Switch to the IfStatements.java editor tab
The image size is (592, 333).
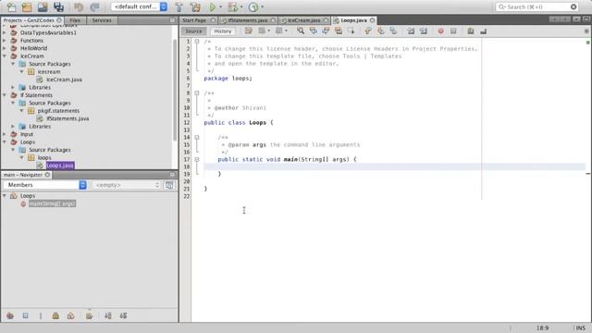tap(248, 20)
